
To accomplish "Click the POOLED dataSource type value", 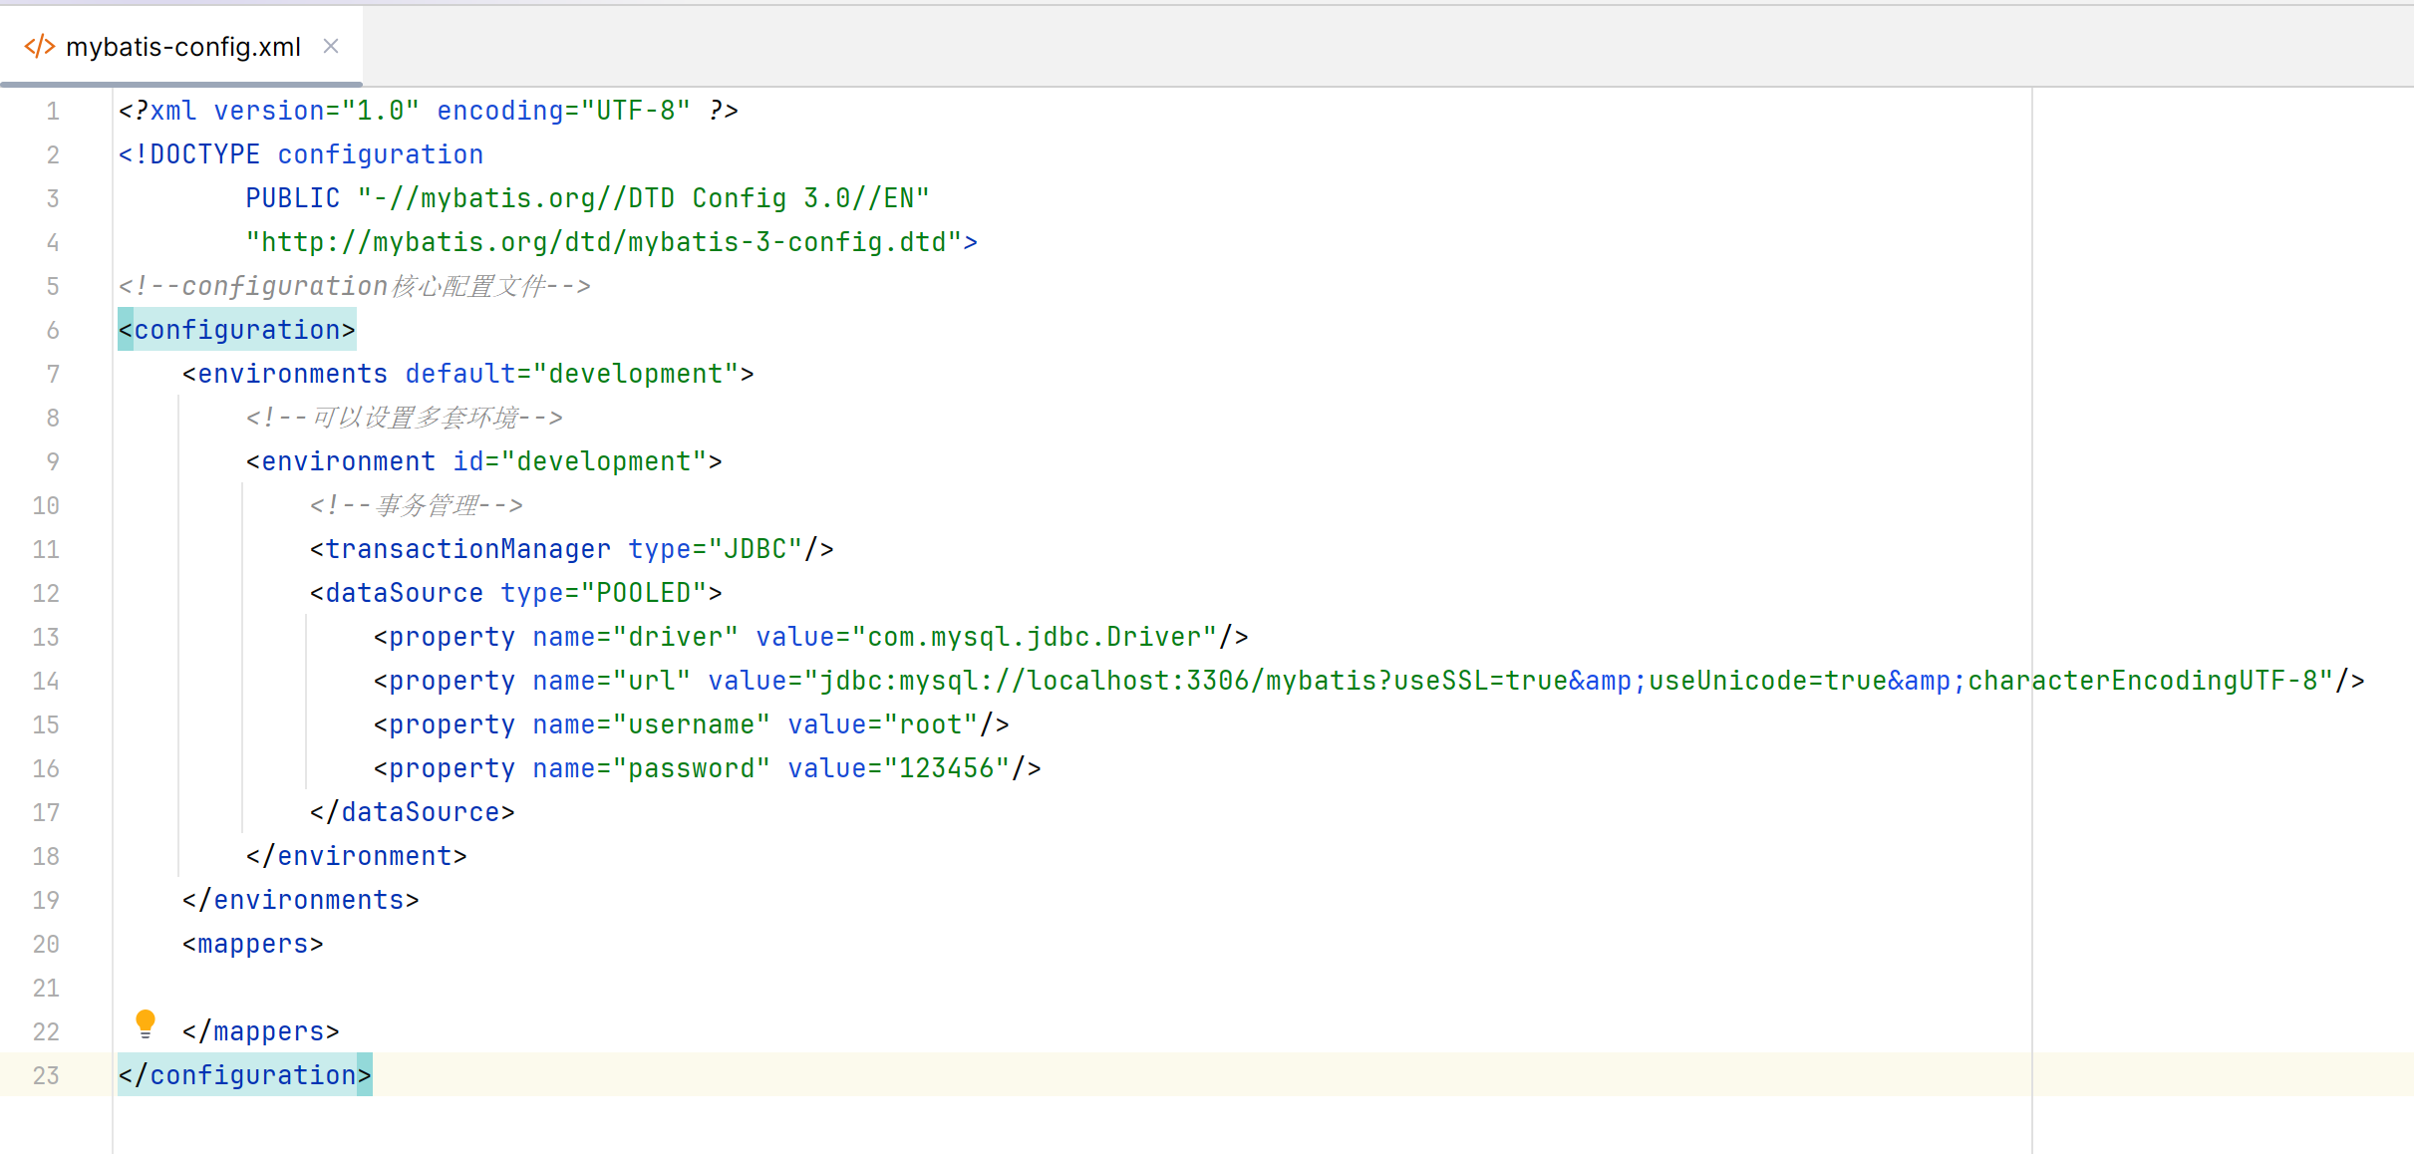I will [x=644, y=593].
